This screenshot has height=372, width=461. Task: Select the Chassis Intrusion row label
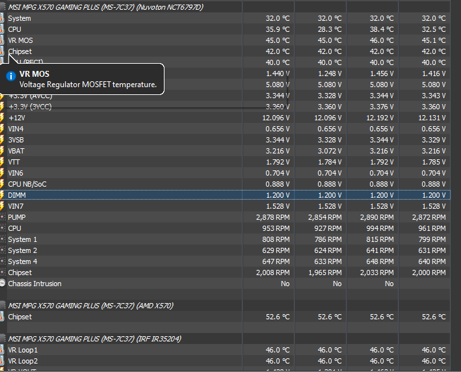34,284
